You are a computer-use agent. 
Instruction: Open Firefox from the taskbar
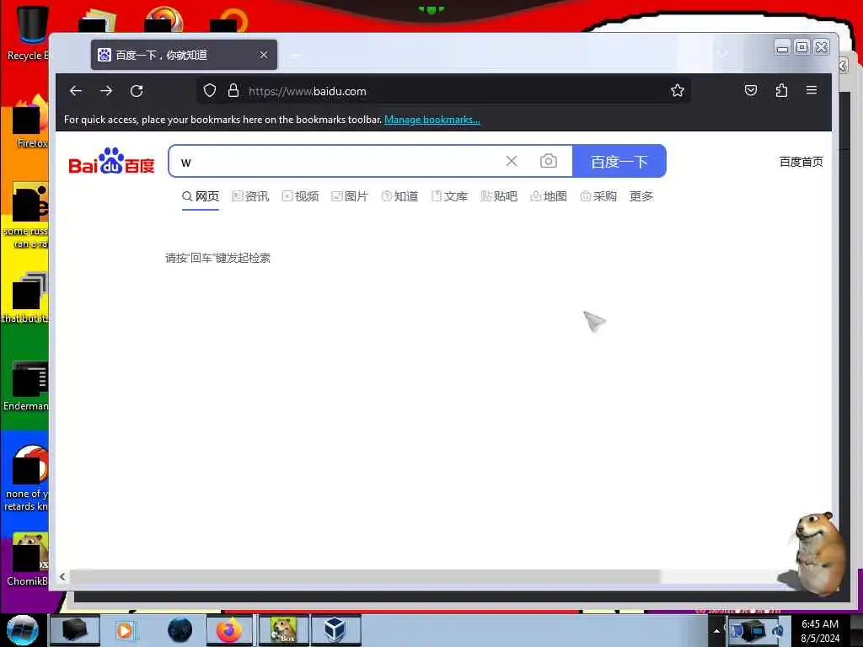tap(229, 630)
